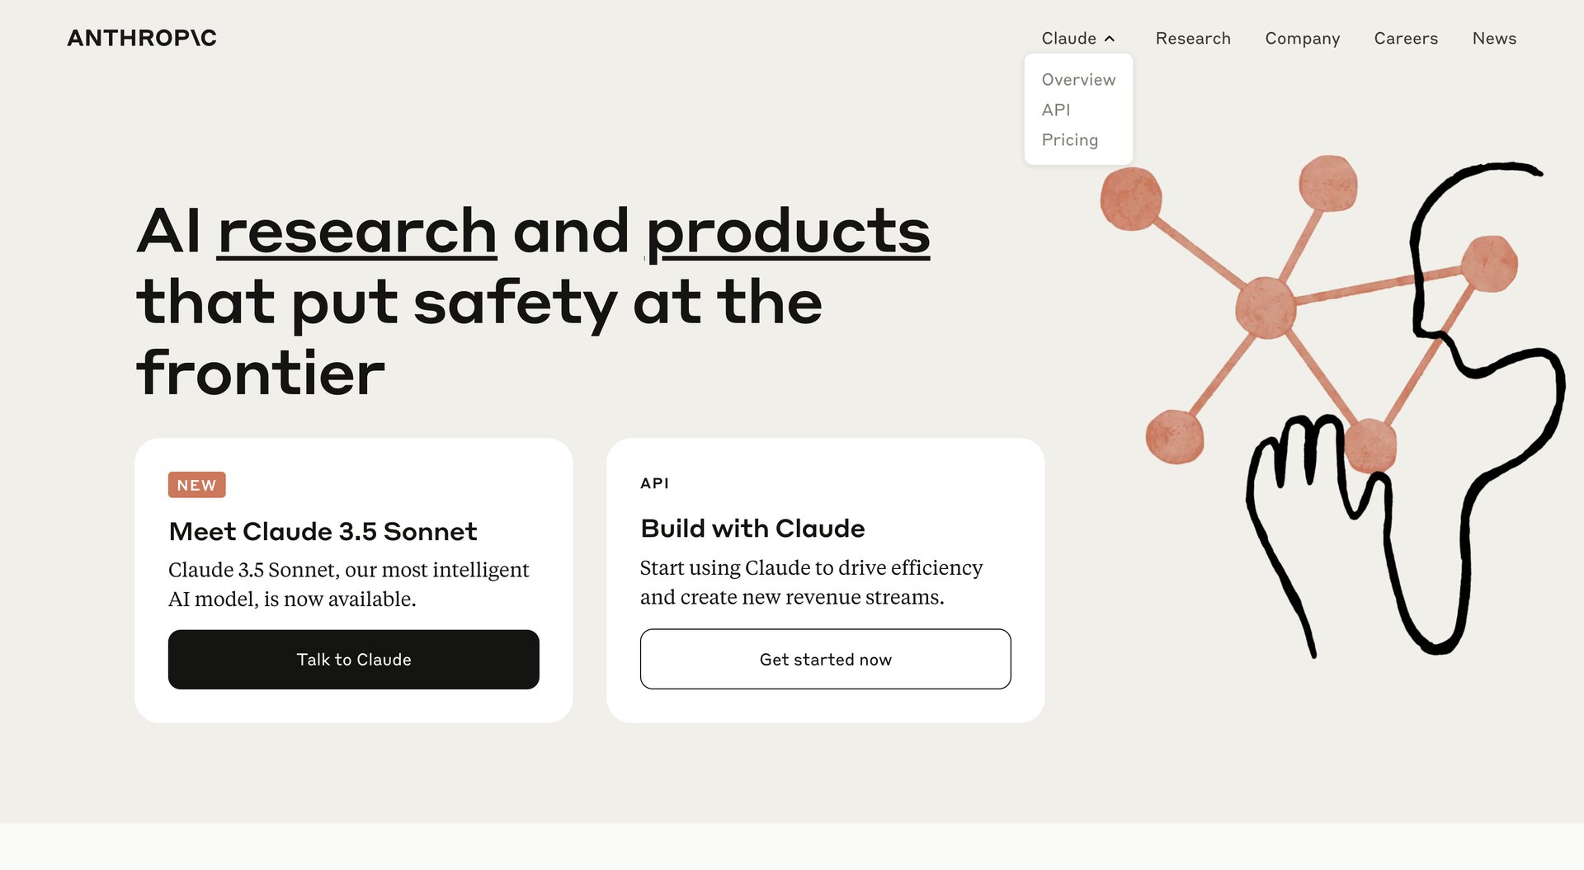Follow the underlined "products" headline link
The height and width of the screenshot is (870, 1584).
coord(788,232)
